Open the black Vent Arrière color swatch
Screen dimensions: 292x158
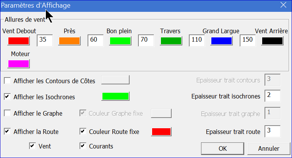pos(272,41)
